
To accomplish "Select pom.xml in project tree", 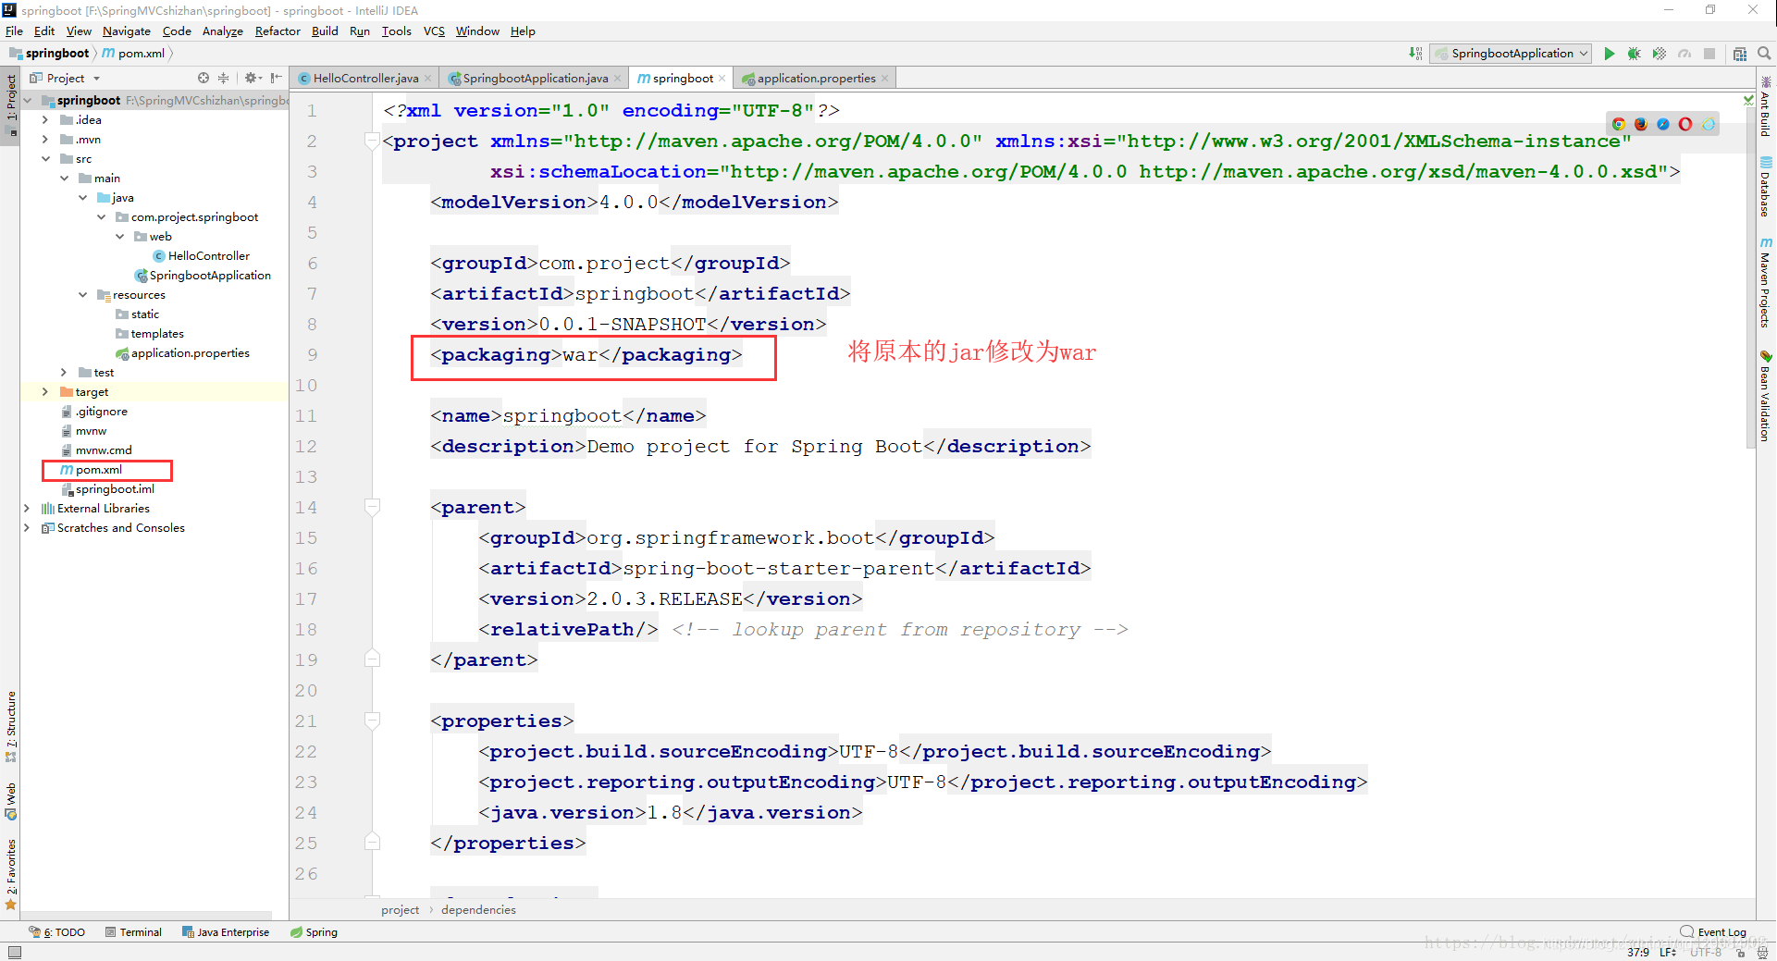I will pos(98,470).
